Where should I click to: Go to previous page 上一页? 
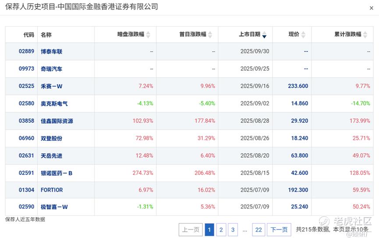[191, 229]
